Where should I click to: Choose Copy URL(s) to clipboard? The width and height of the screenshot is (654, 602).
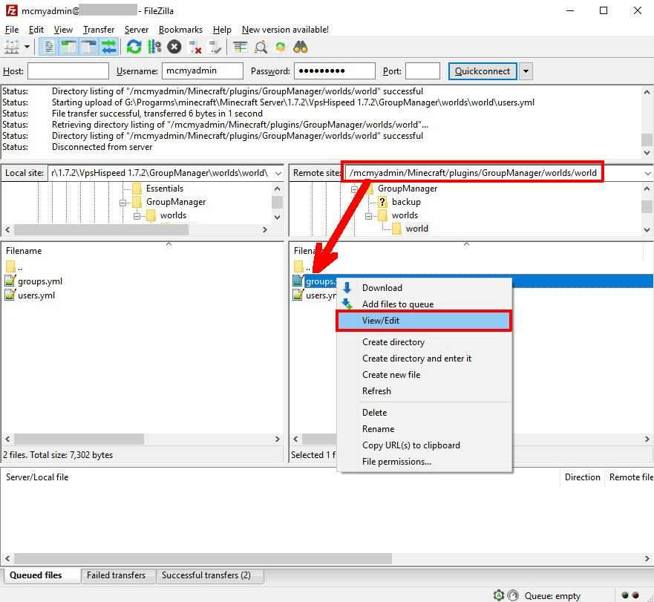point(424,445)
